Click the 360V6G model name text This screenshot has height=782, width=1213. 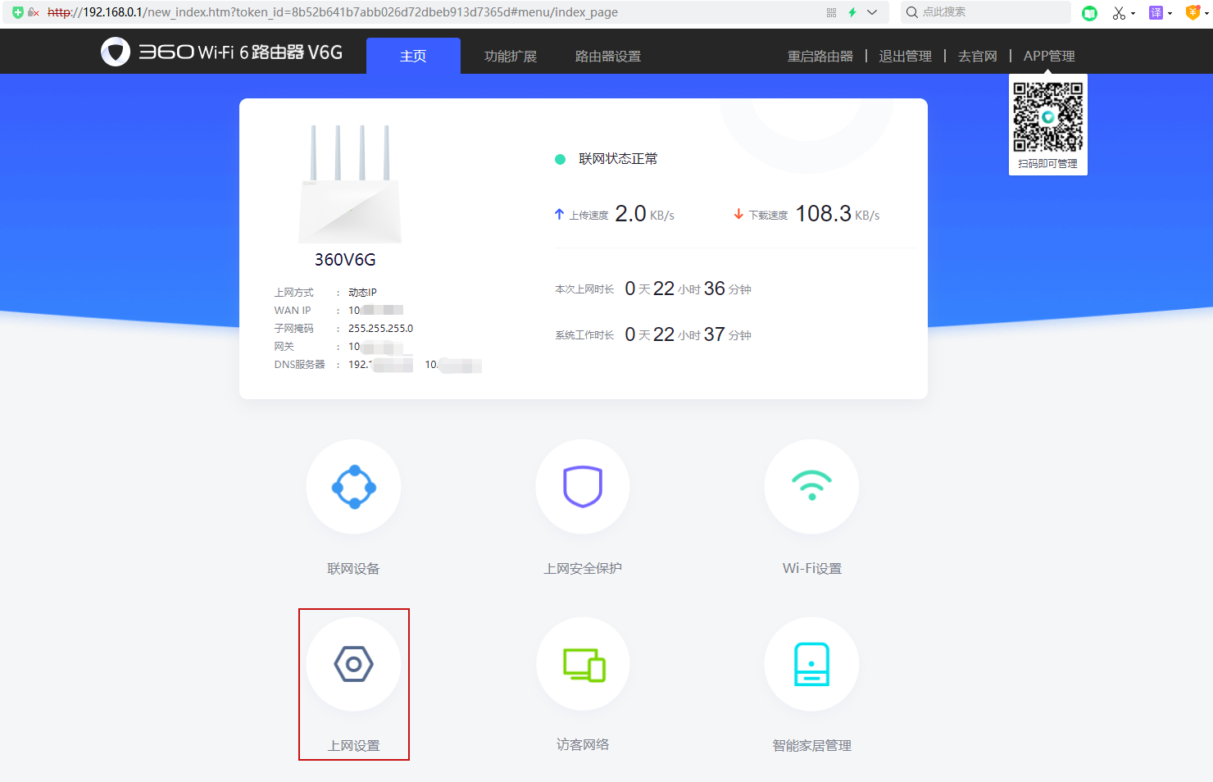click(345, 260)
